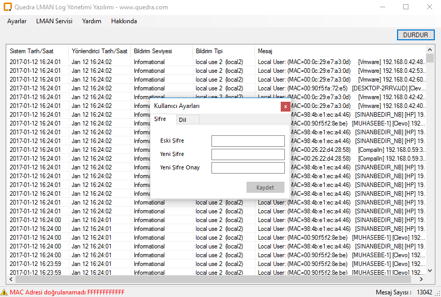441x297 pixels.
Task: Open the LMAN Servisi menu
Action: (x=54, y=21)
